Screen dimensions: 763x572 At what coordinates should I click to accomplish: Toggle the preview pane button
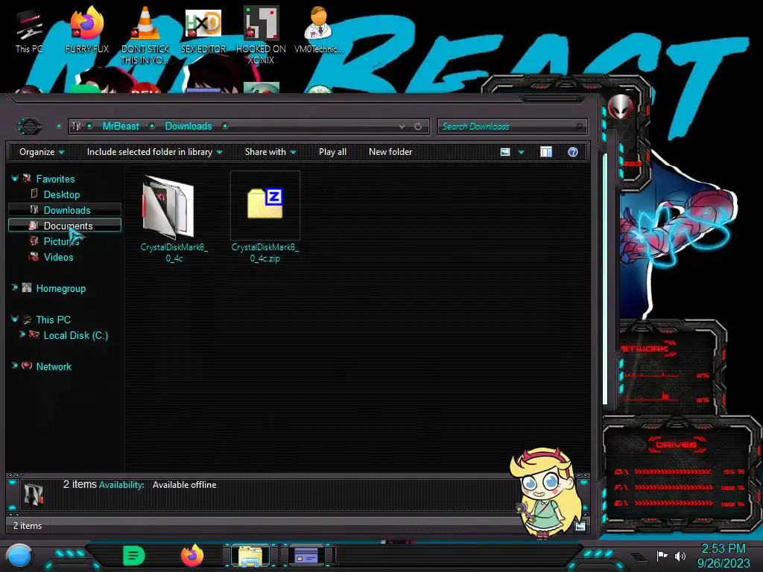pyautogui.click(x=546, y=152)
